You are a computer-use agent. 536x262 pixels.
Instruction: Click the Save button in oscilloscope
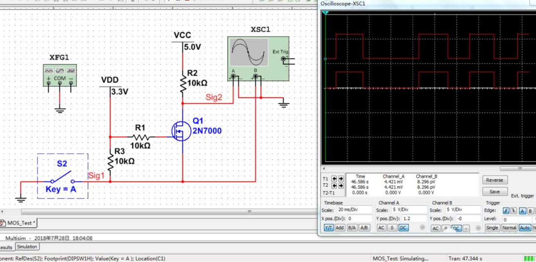click(494, 192)
